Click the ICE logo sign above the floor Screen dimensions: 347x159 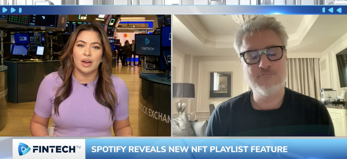83,17
